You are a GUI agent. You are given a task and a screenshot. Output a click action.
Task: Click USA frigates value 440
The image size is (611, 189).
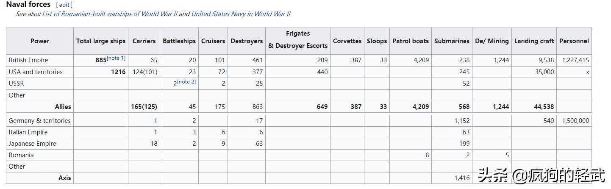point(322,72)
